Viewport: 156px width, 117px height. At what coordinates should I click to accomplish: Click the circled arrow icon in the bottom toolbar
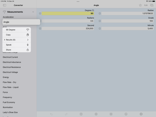pos(141,114)
